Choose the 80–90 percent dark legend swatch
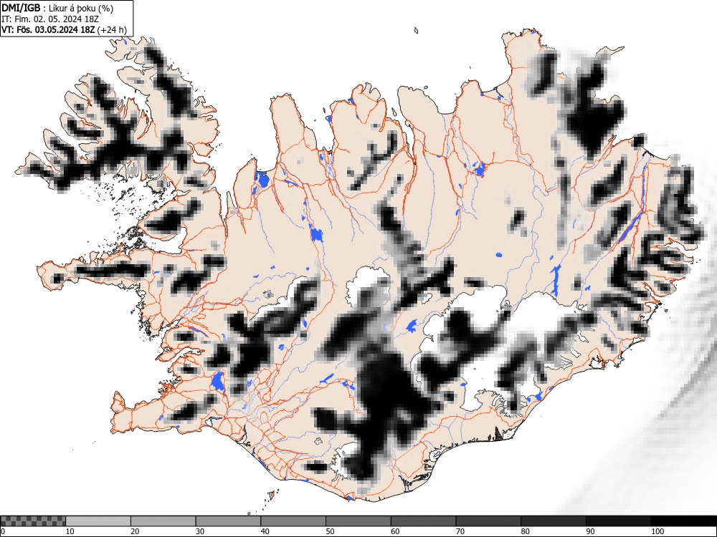Viewport: 717px width, 537px height. tap(553, 521)
